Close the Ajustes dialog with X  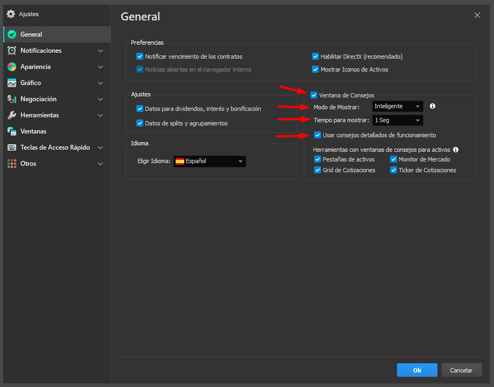pos(477,15)
